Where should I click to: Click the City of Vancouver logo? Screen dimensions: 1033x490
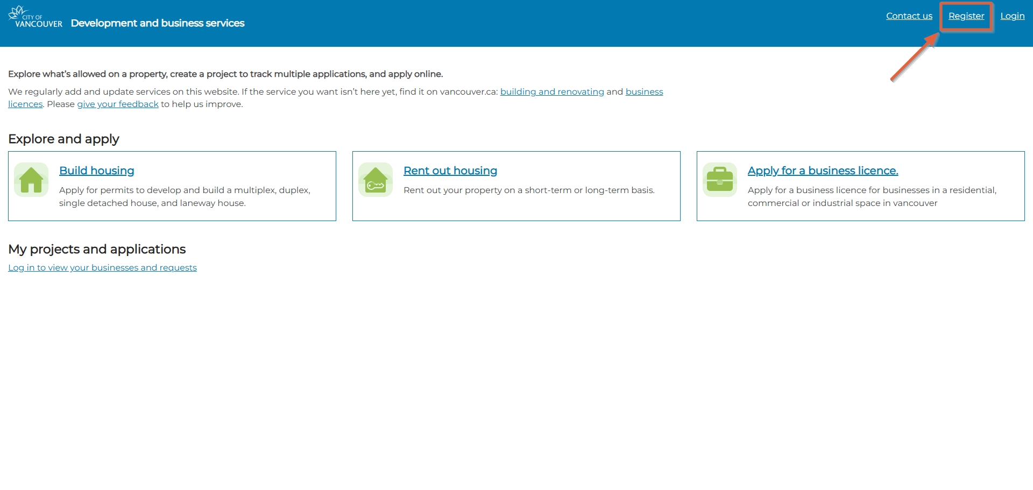click(x=36, y=17)
